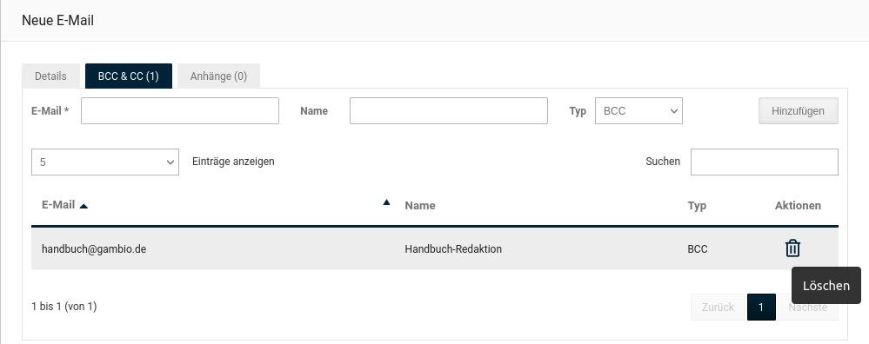Open the Anhänge (0) tab
Screen dimensions: 869x344
click(x=218, y=76)
